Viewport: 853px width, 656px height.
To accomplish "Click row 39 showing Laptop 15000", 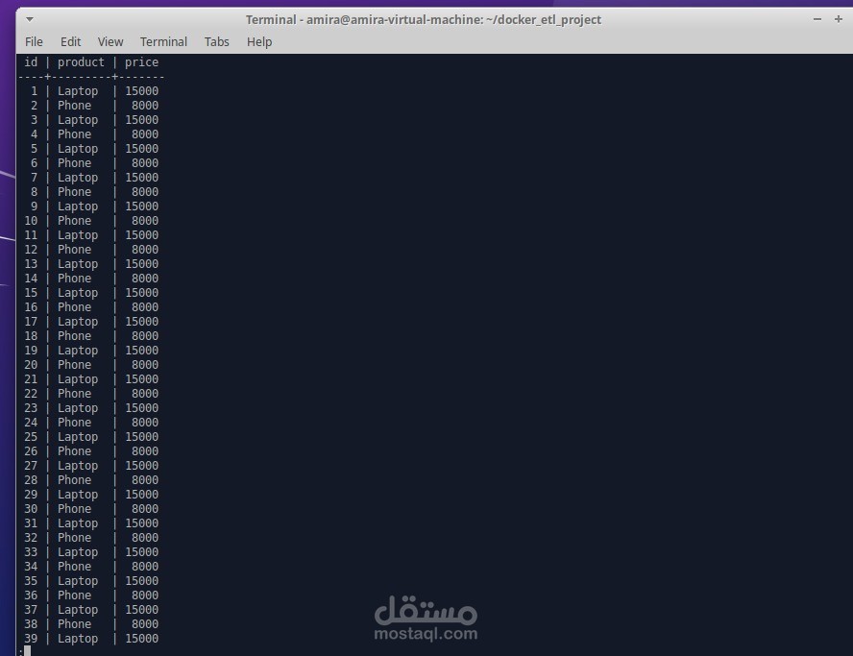I will [86, 638].
